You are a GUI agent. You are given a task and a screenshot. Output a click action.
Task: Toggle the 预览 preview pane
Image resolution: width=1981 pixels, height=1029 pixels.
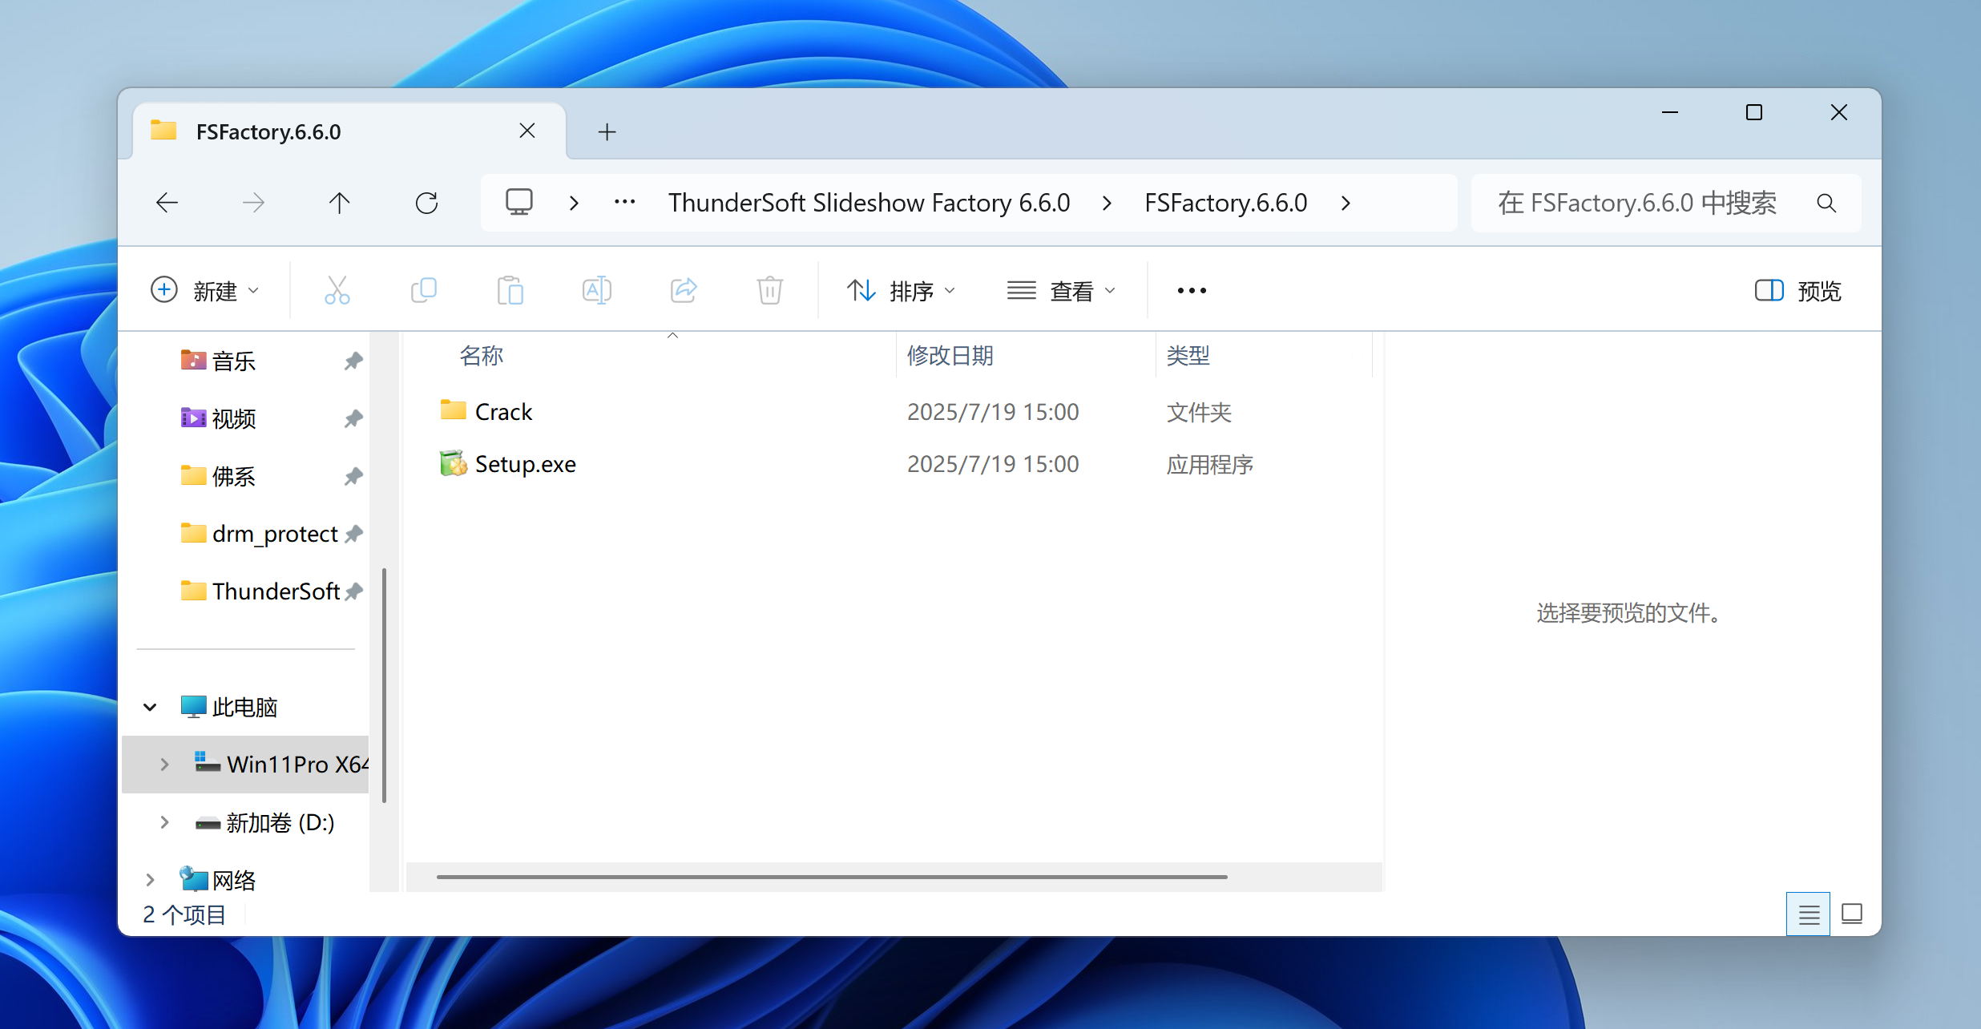[1797, 290]
